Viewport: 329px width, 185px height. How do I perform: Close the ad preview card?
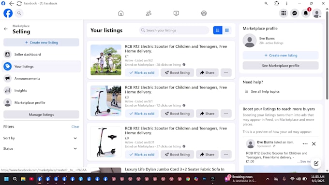click(314, 144)
